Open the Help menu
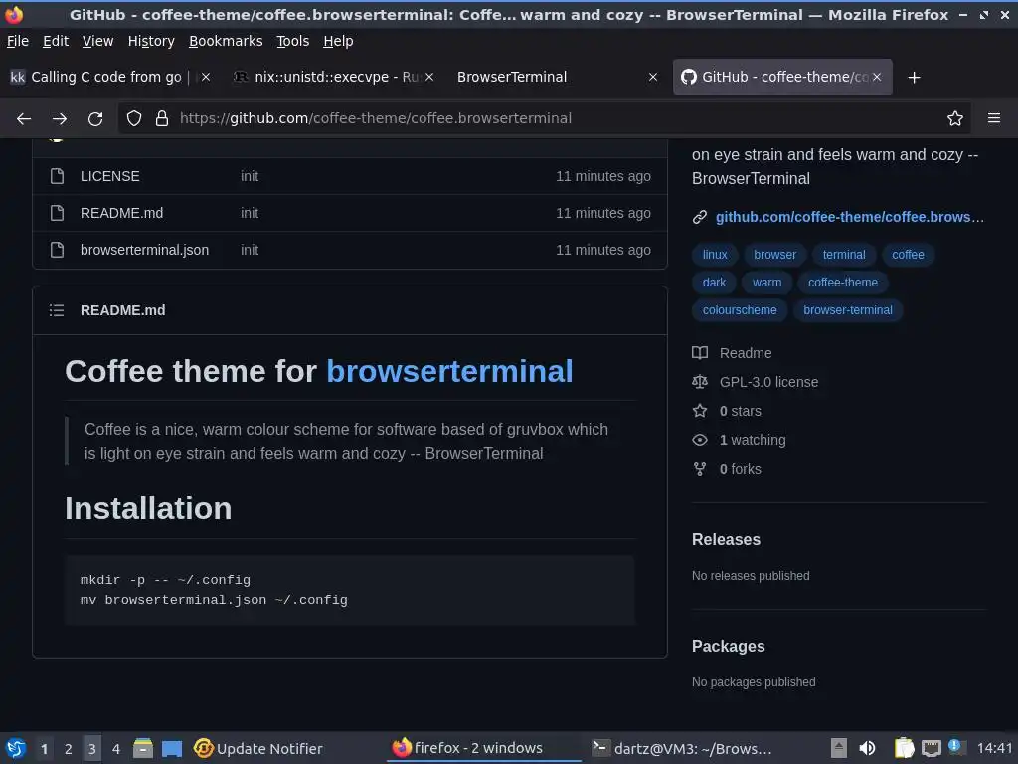The image size is (1018, 764). tap(338, 41)
